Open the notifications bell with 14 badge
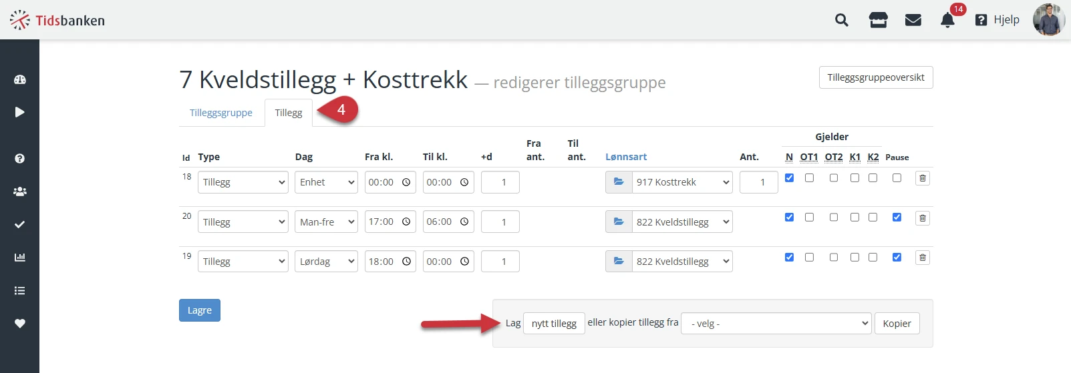This screenshot has width=1071, height=373. pyautogui.click(x=947, y=20)
